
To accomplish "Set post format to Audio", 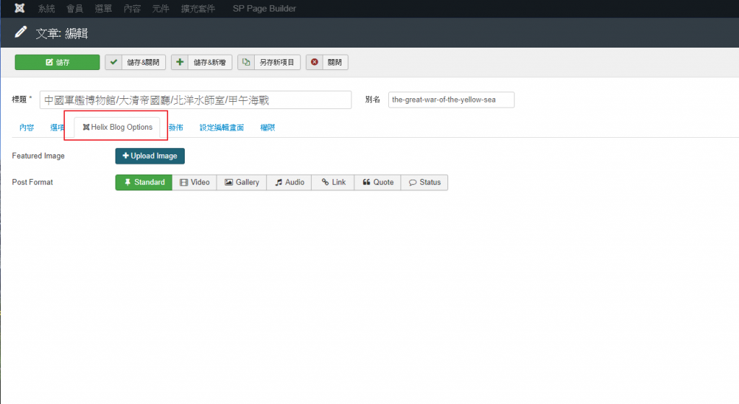I will click(289, 183).
